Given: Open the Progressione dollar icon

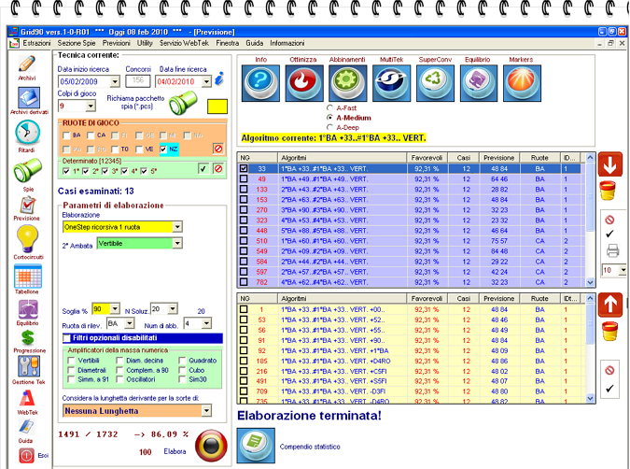Looking at the screenshot, I should pos(27,338).
